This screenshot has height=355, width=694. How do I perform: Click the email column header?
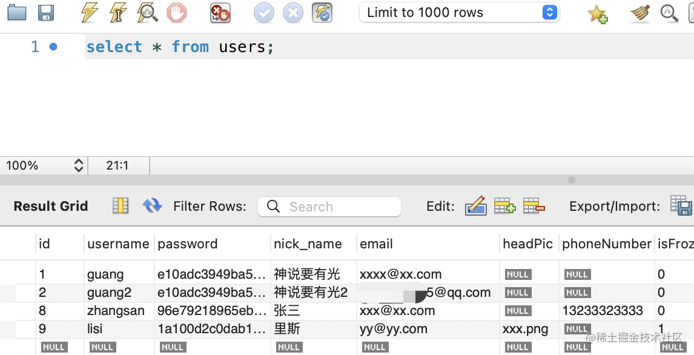(376, 244)
